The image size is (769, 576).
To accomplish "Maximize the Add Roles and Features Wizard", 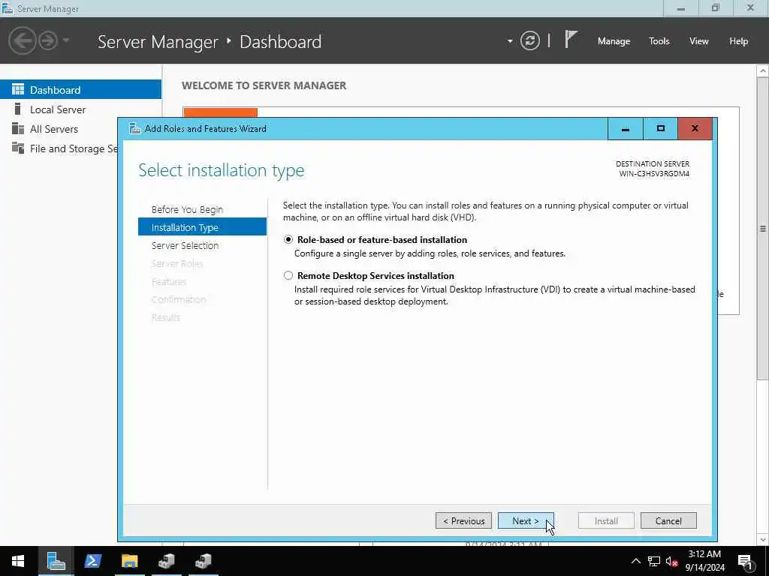I will (661, 129).
